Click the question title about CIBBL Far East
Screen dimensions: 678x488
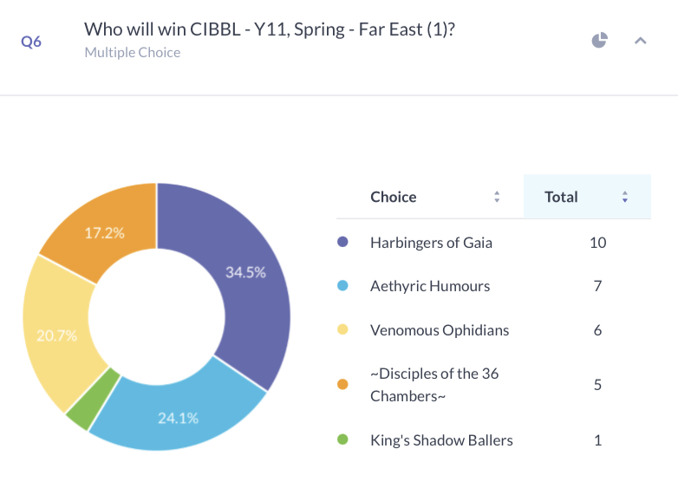click(270, 29)
